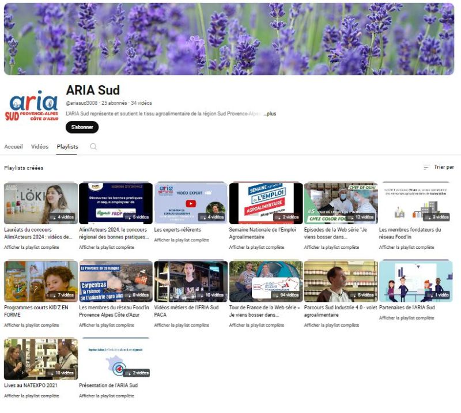Subscribe with the S'abonner button
This screenshot has height=413, width=461.
82,127
